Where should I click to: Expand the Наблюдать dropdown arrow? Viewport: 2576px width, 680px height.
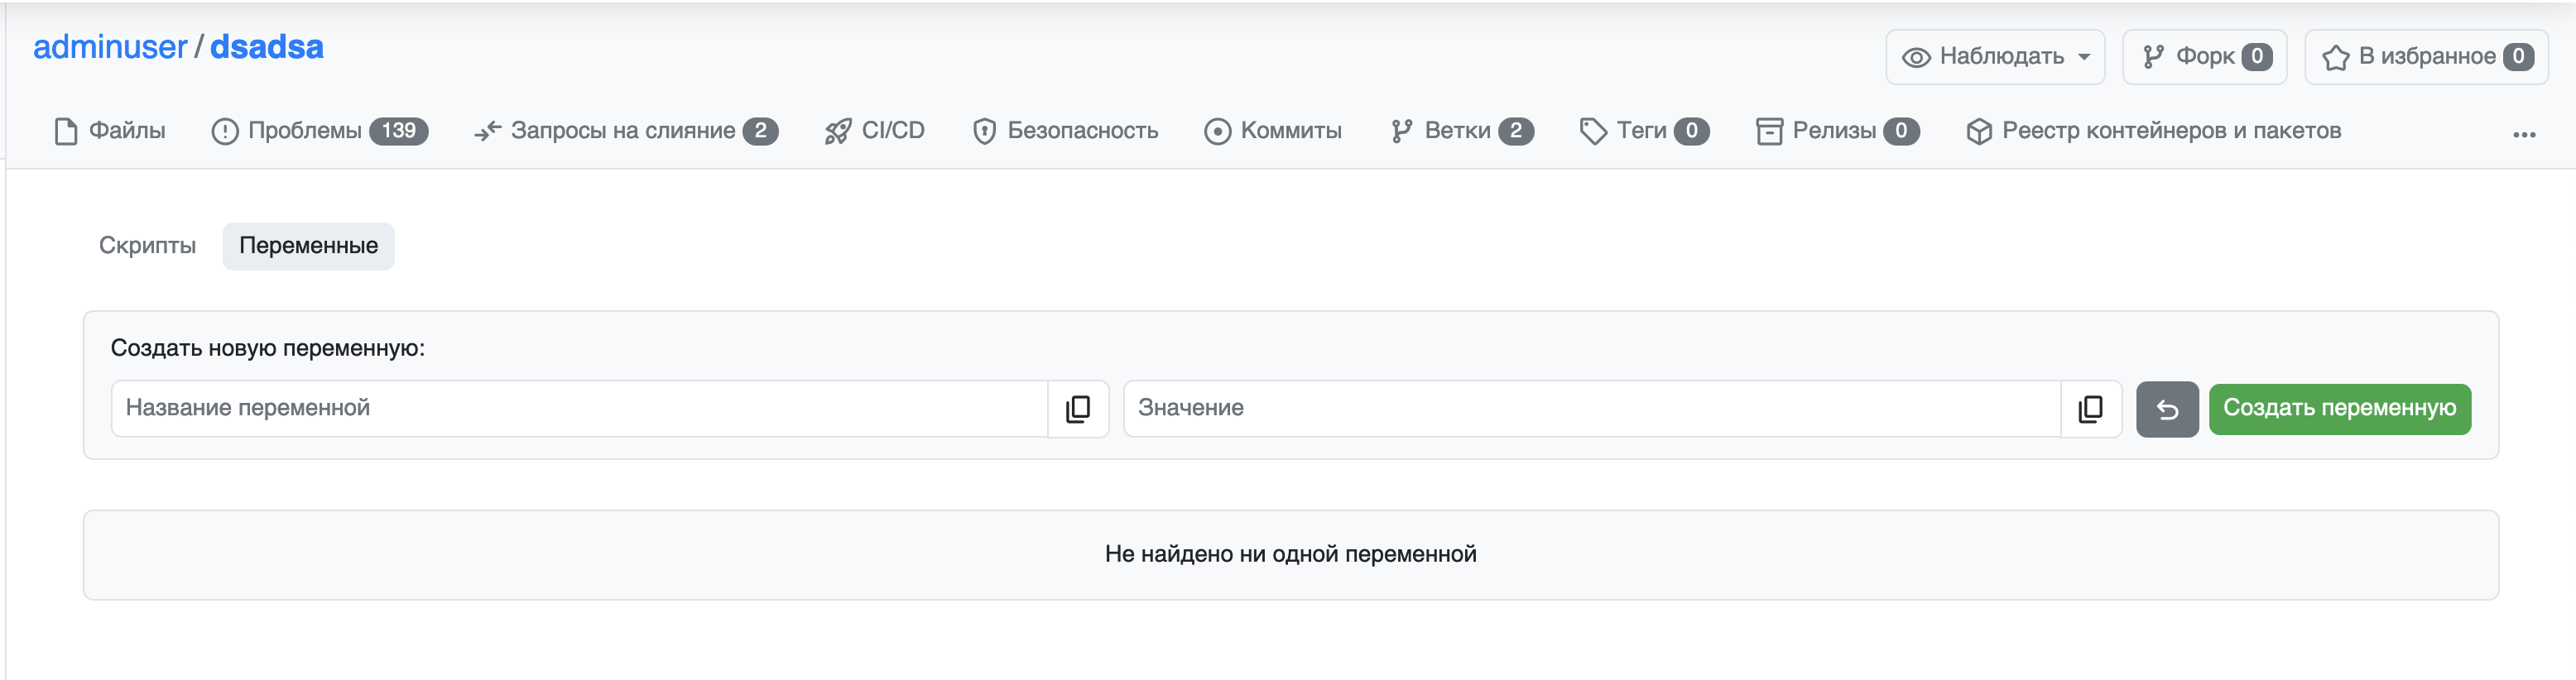pos(2084,57)
